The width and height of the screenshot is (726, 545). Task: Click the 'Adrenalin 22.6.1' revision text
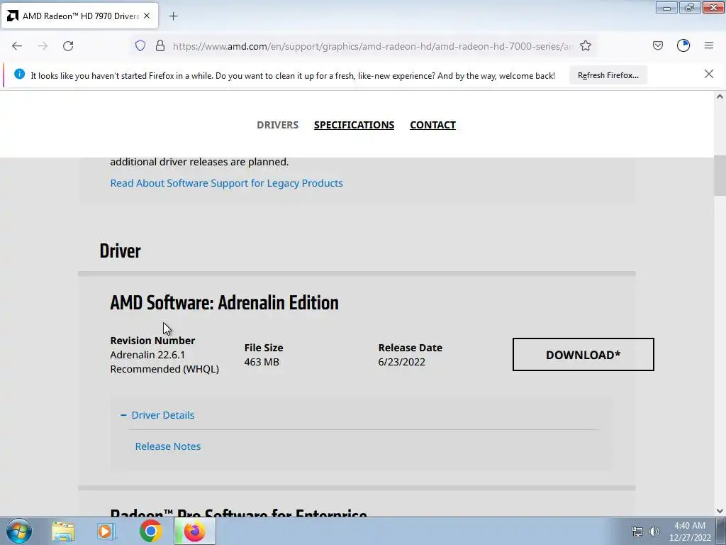click(147, 355)
